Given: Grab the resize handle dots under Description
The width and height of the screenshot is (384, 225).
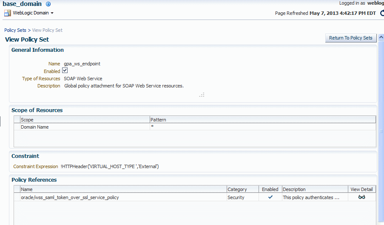Looking at the screenshot, I should tap(202, 95).
